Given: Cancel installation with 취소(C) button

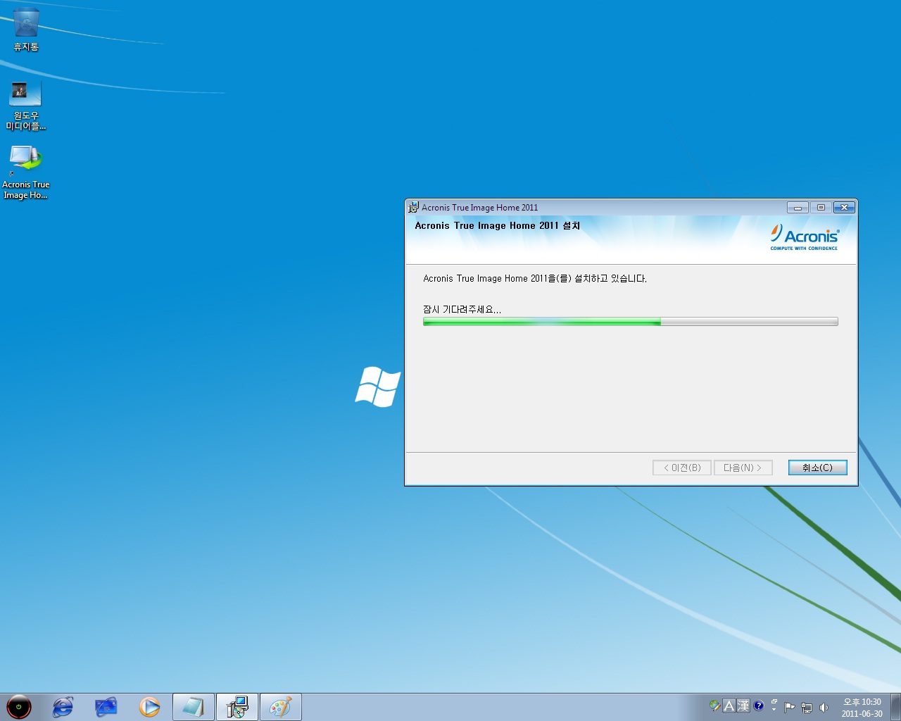Looking at the screenshot, I should (x=817, y=468).
